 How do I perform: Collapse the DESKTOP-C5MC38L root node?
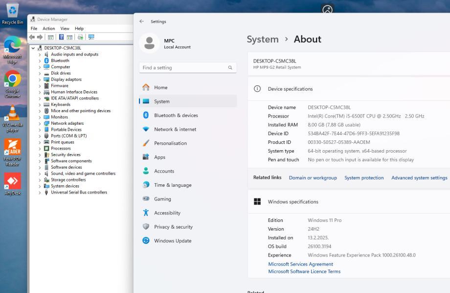point(33,48)
